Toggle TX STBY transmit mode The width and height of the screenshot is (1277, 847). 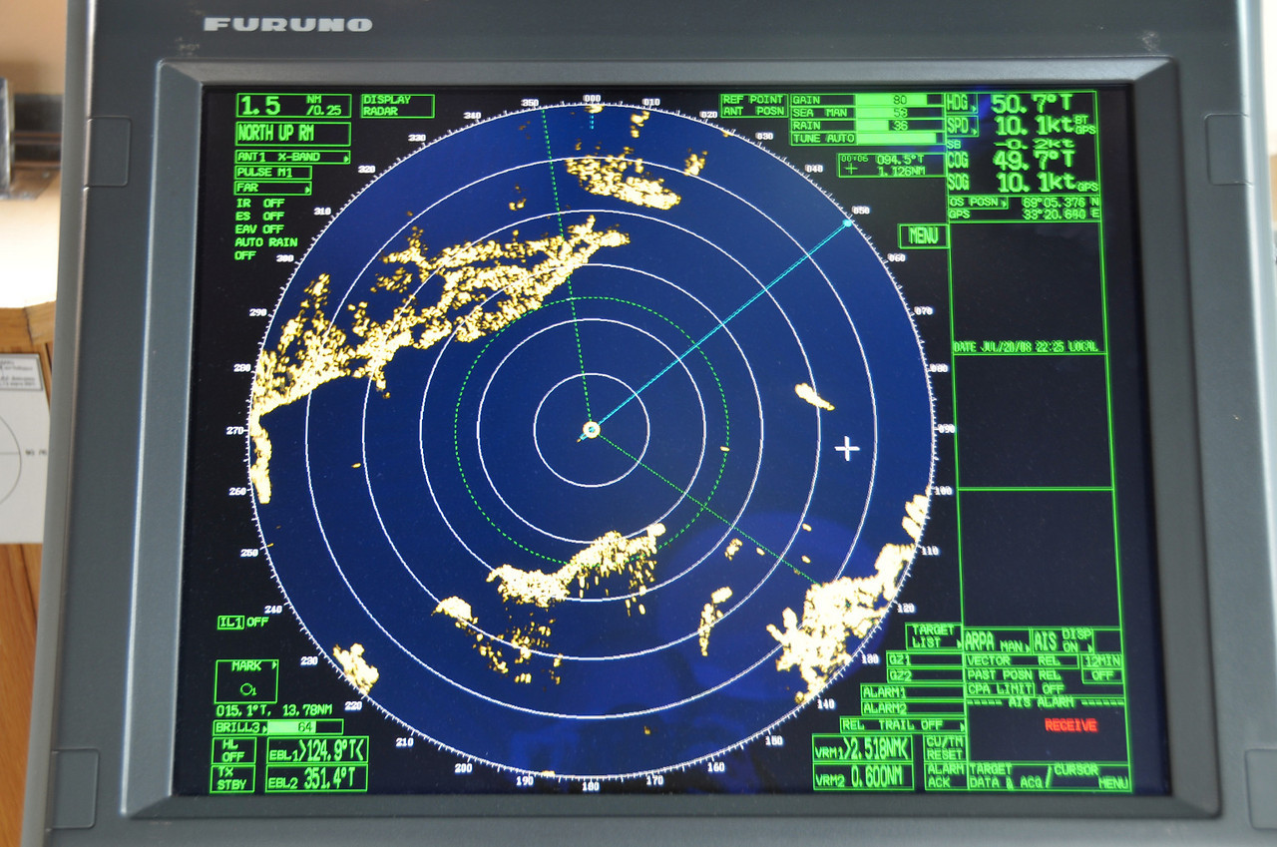231,778
